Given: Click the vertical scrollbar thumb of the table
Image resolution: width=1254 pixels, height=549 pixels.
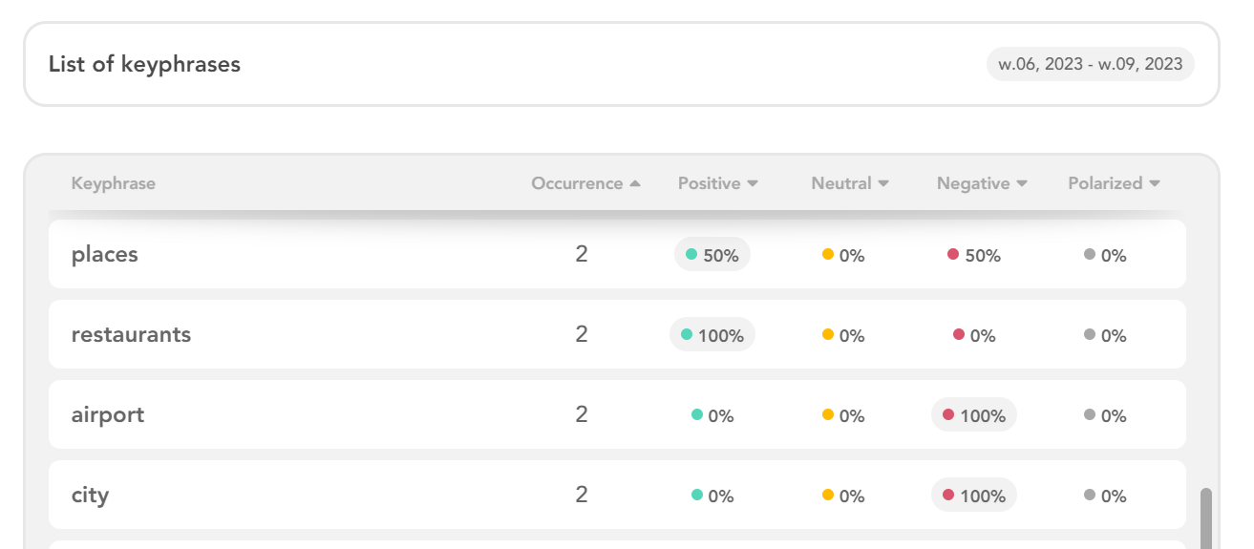Looking at the screenshot, I should point(1206,518).
